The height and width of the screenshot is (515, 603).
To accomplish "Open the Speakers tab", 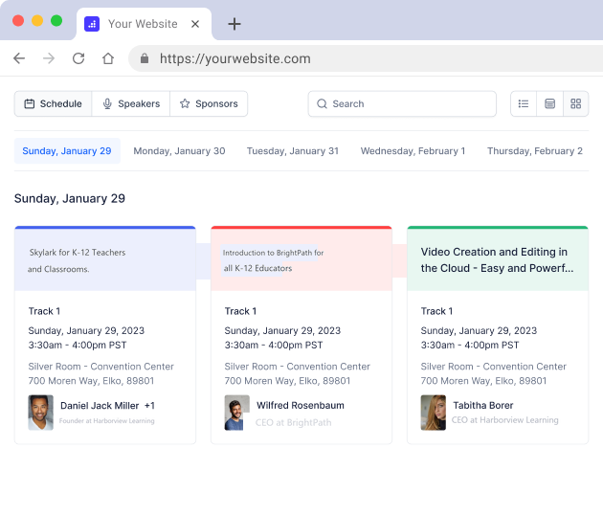I will 131,103.
